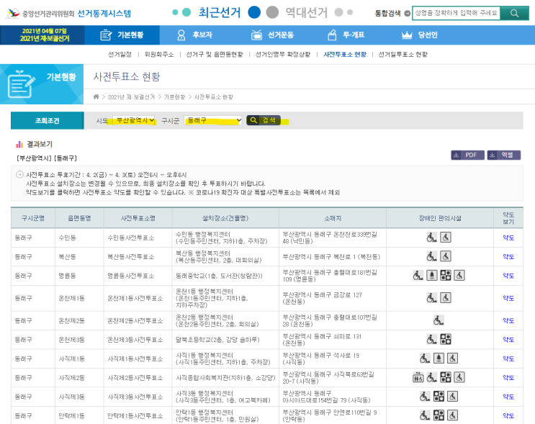Screen dimensions: 535x424
Task: Click the 결과보기 bar chart icon
Action: [19, 144]
